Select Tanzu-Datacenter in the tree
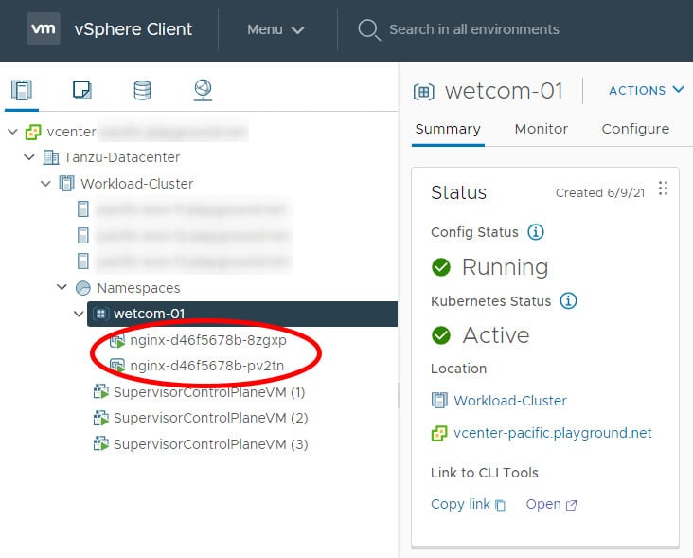The image size is (693, 558). pos(122,157)
